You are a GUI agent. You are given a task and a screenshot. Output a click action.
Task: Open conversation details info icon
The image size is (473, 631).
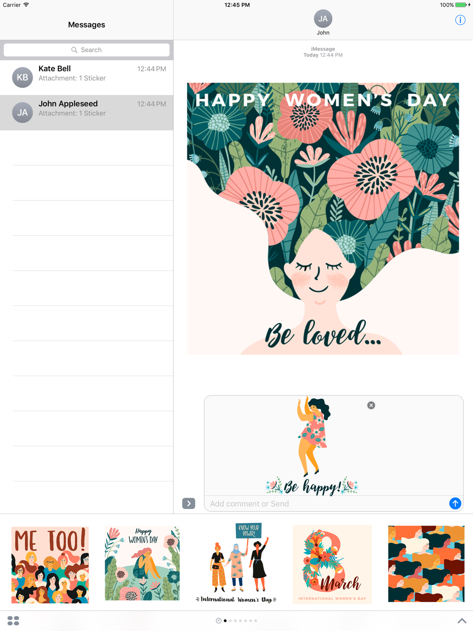pos(460,20)
